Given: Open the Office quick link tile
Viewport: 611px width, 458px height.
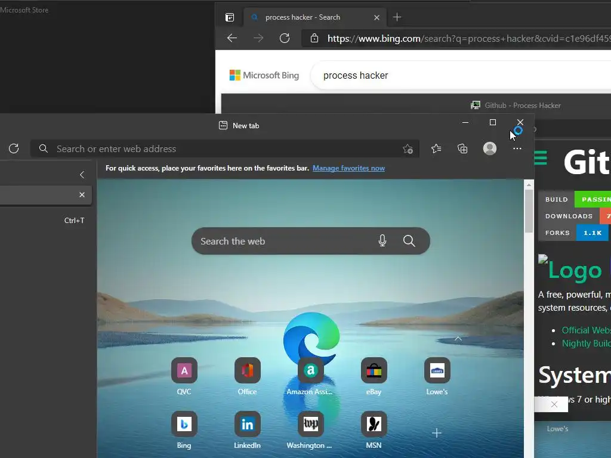Looking at the screenshot, I should 247,370.
